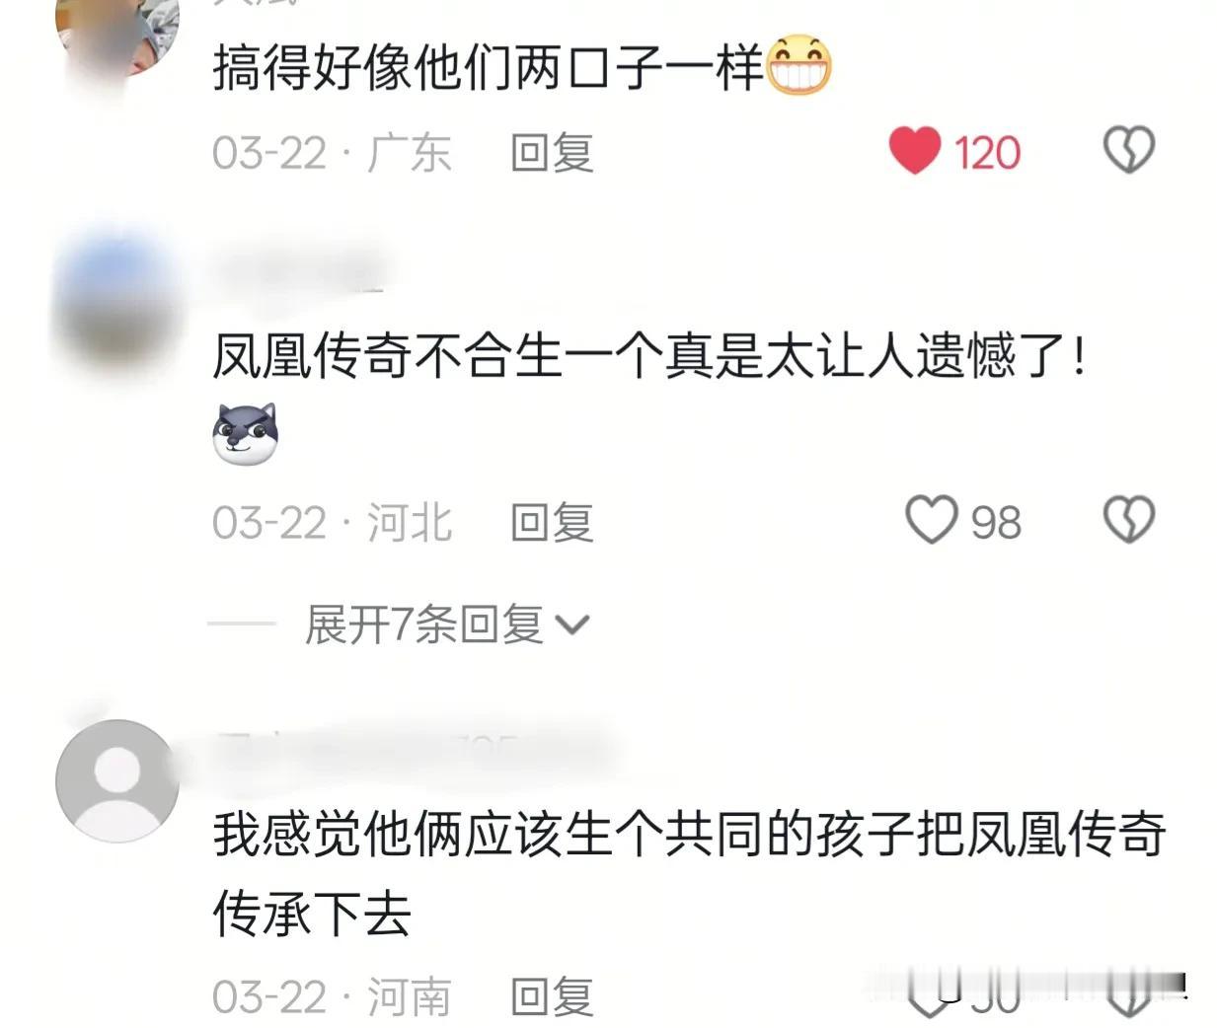Tap the husky dog emoji sticker

point(246,434)
